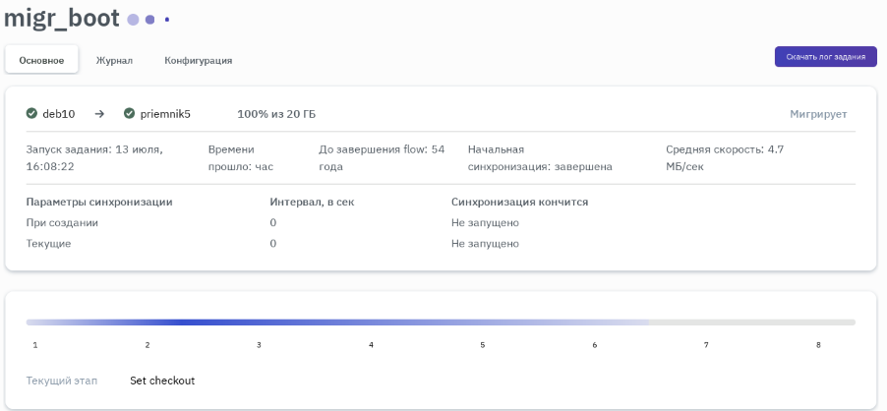Open the Конфигурация tab

[x=198, y=60]
